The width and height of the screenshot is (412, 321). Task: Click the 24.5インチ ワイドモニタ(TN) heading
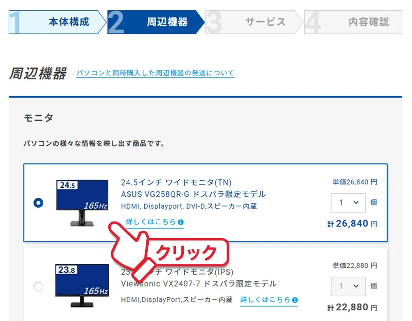click(x=176, y=182)
